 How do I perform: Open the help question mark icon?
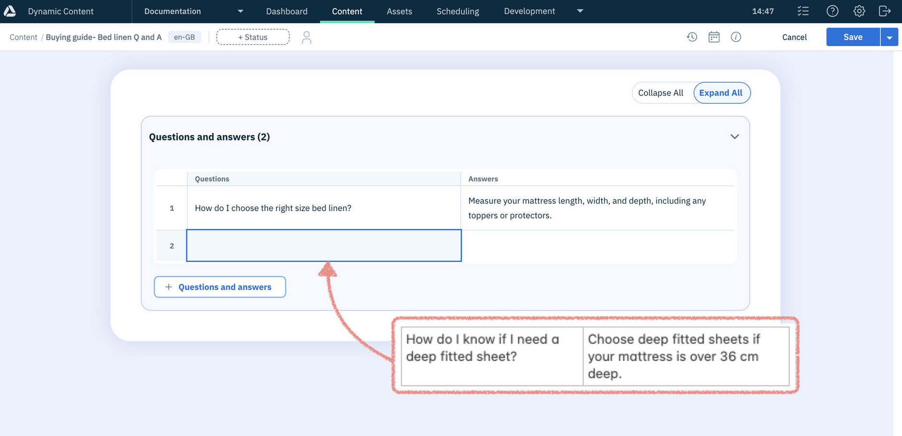[832, 11]
